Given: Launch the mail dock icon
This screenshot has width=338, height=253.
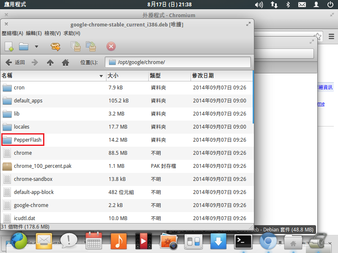Looking at the screenshot, I should pyautogui.click(x=44, y=241).
